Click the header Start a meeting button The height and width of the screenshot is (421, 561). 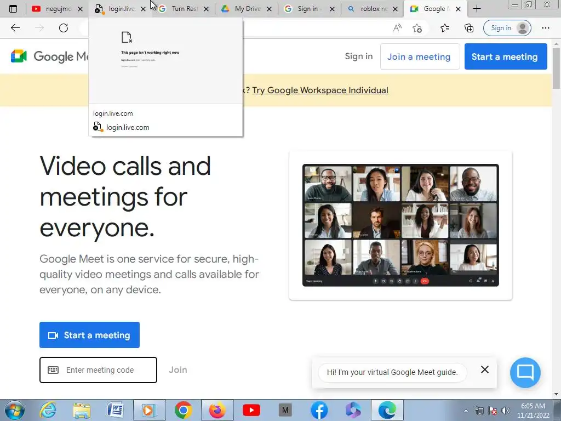[506, 56]
